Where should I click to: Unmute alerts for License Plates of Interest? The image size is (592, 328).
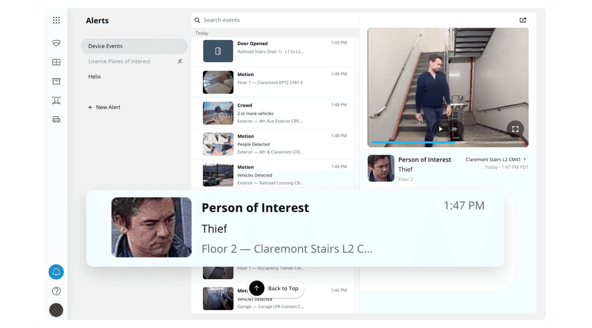tap(180, 61)
